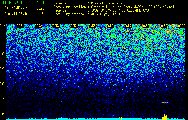Click the tall yellow power peak at bottom
Image resolution: width=188 pixels, height=120 pixels.
pos(165,117)
